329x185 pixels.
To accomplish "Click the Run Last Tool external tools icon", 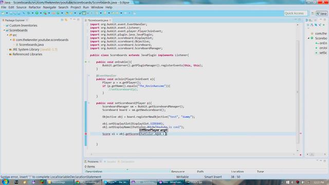I will (45, 13).
